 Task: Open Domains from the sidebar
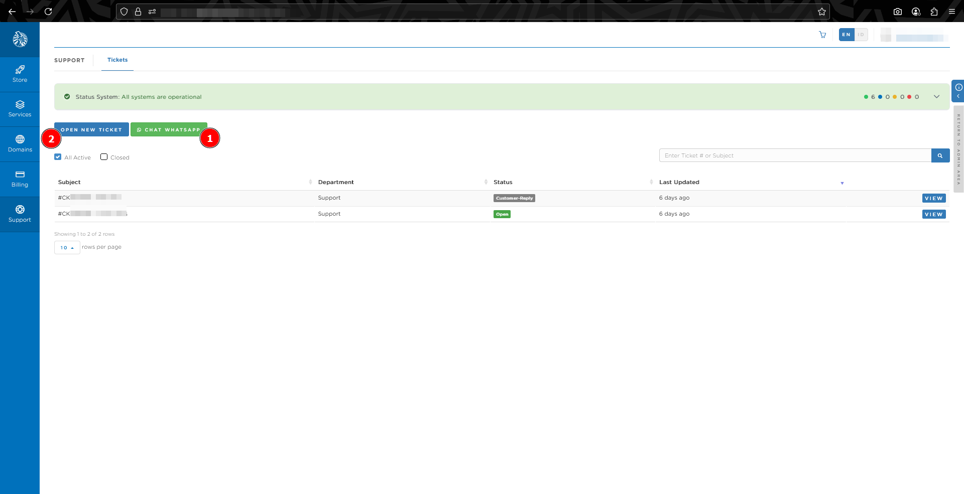pyautogui.click(x=20, y=144)
